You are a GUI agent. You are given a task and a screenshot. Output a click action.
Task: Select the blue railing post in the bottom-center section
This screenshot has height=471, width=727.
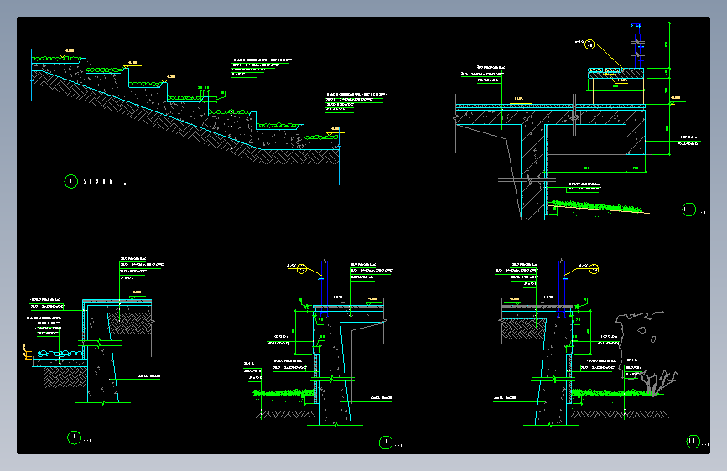(325, 288)
